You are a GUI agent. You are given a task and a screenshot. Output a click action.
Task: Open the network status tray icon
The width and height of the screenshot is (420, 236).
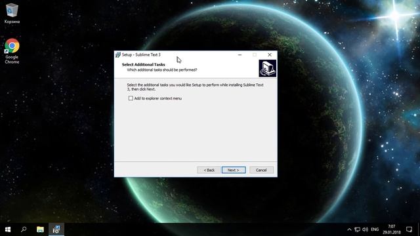coord(357,229)
